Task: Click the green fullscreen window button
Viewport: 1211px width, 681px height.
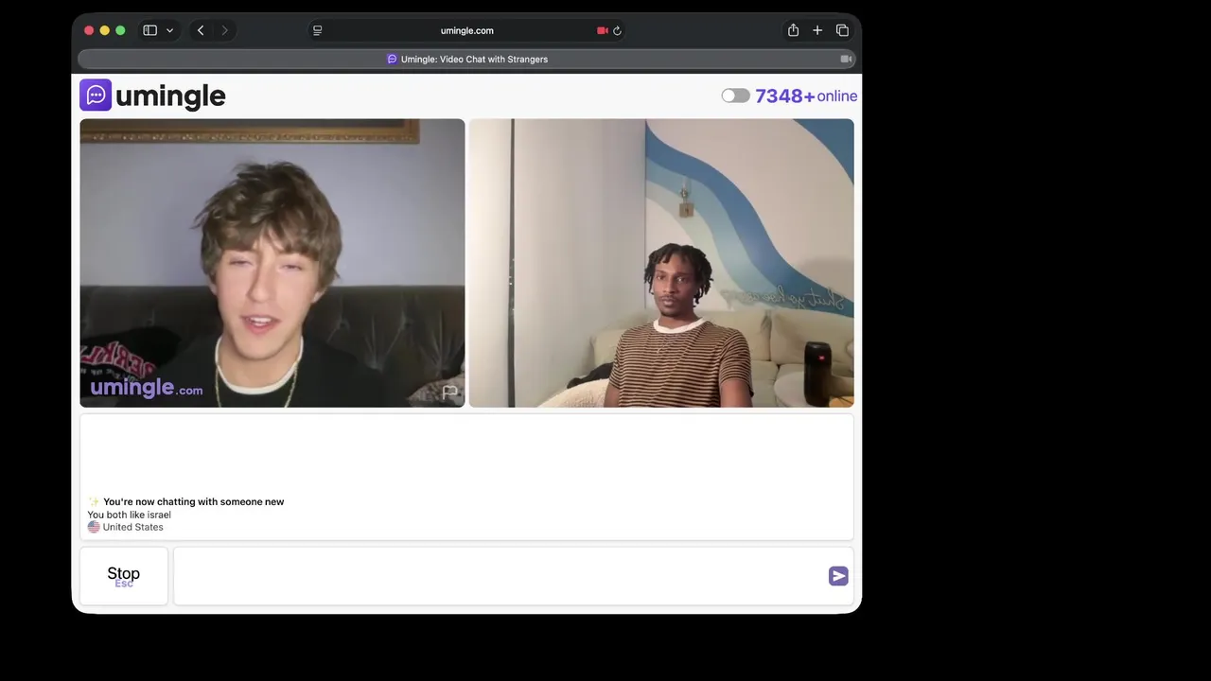Action: click(120, 30)
